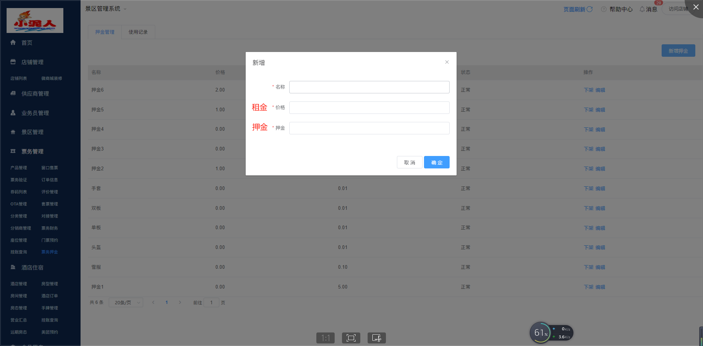Click the 店铺管理 store icon in sidebar
Screen dimensions: 703x346
(13, 62)
